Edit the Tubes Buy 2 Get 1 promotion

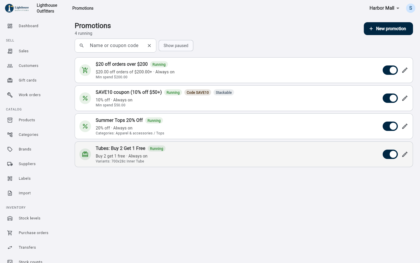click(405, 154)
